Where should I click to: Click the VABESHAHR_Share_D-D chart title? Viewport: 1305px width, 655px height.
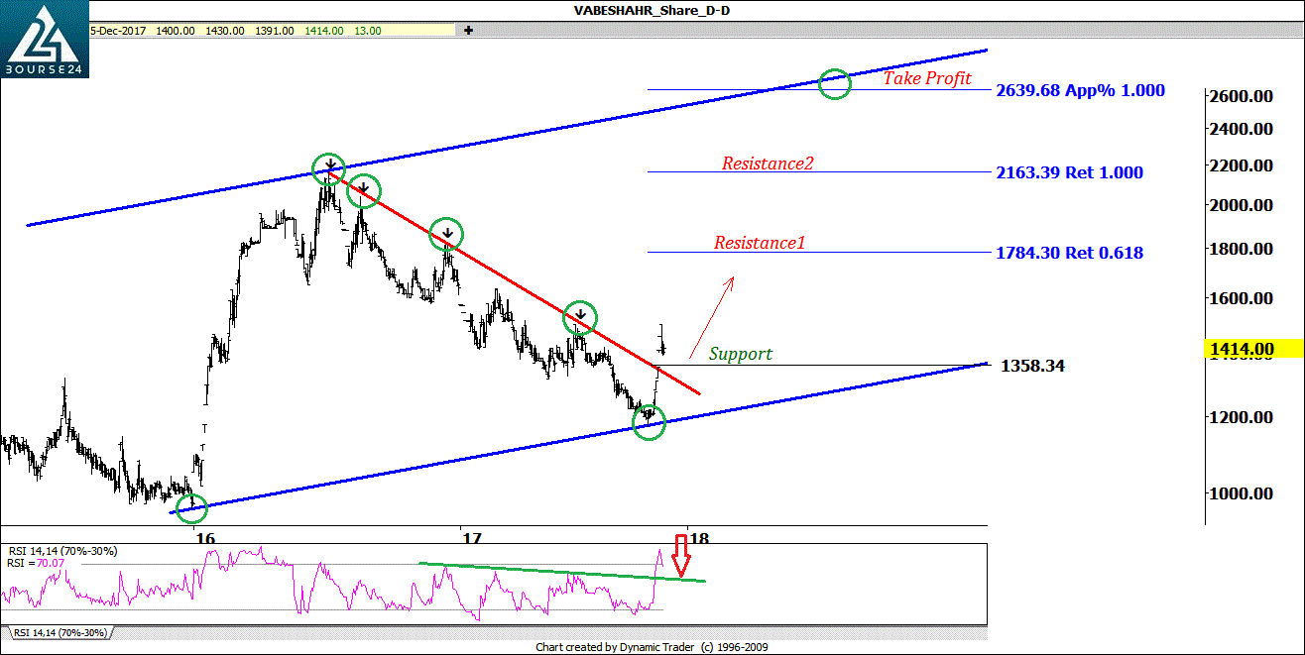[x=652, y=11]
